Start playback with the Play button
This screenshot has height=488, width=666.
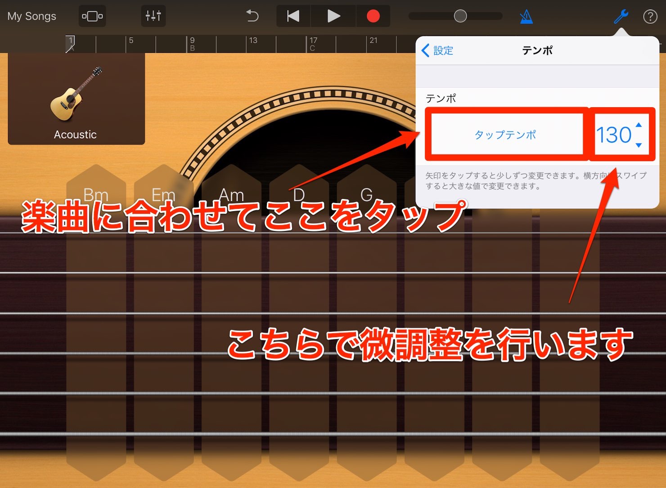tap(333, 16)
